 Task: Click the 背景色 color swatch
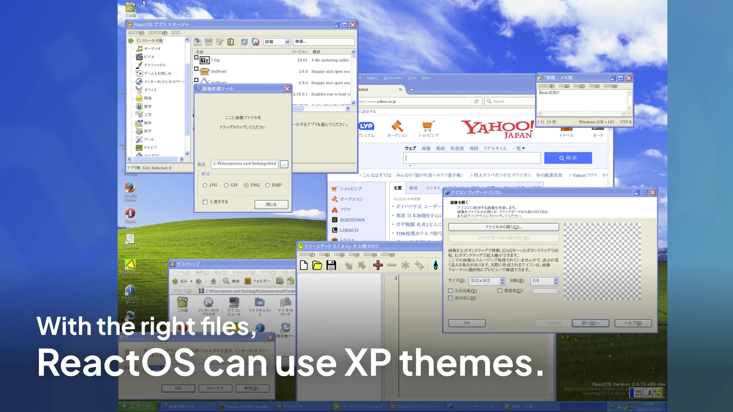[545, 291]
